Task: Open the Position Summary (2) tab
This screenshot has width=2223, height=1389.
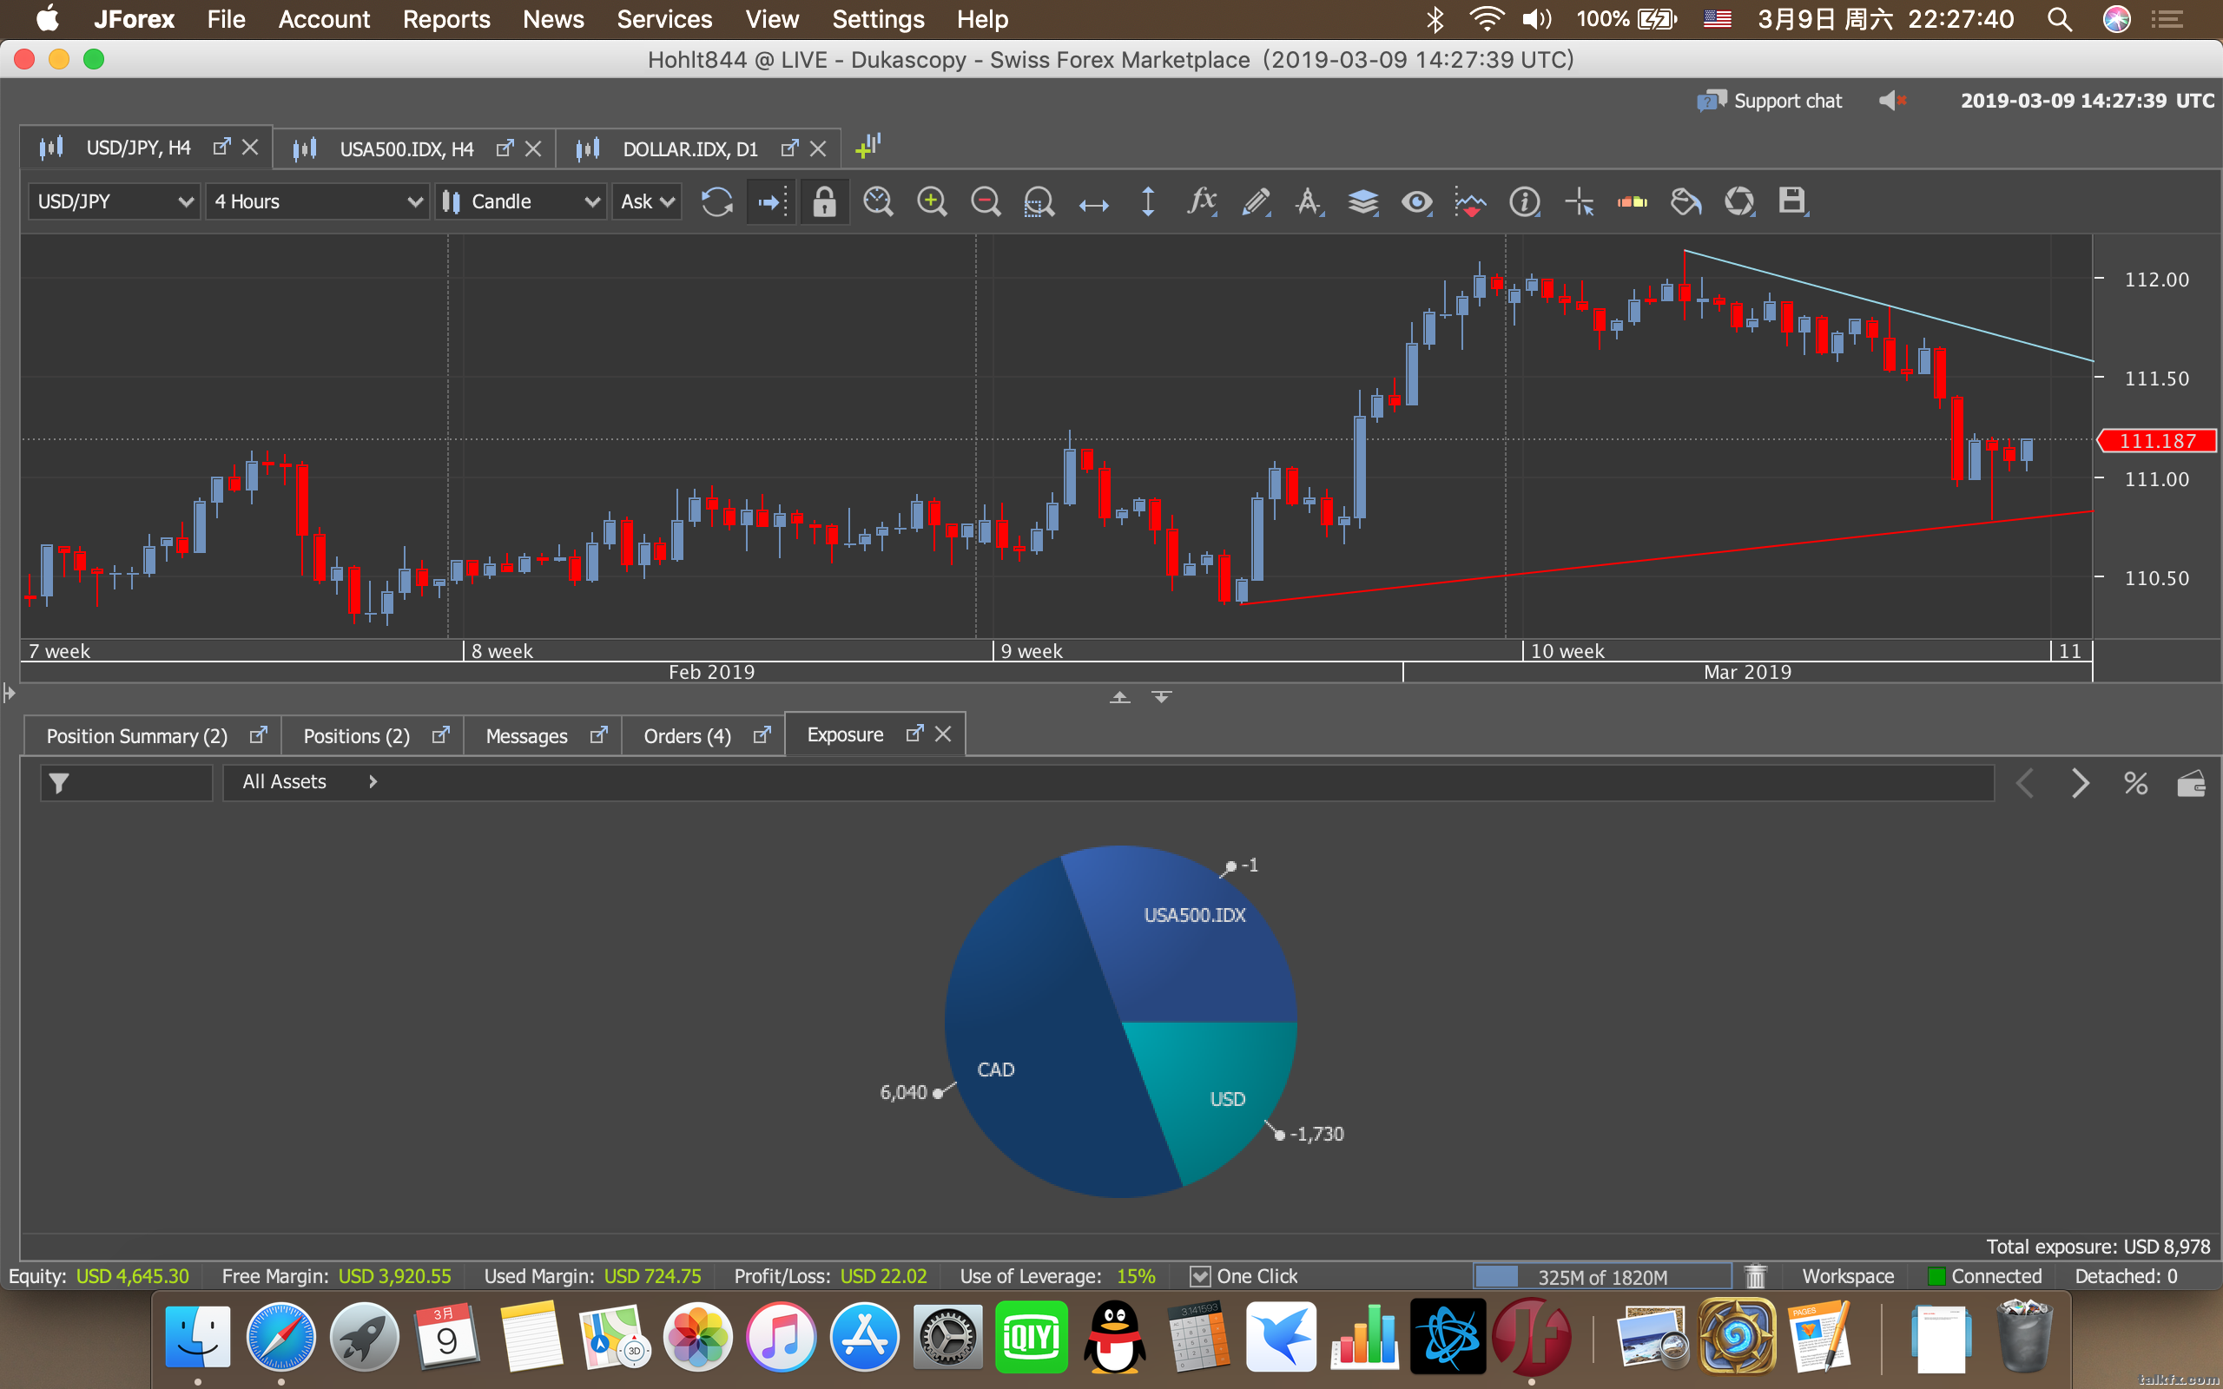Action: coord(137,736)
